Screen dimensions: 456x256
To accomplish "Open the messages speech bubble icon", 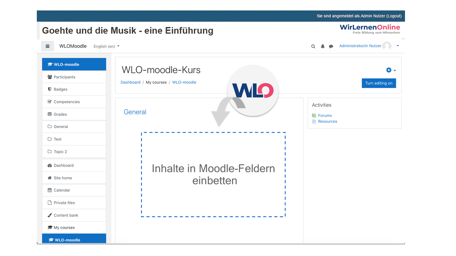I will point(331,47).
